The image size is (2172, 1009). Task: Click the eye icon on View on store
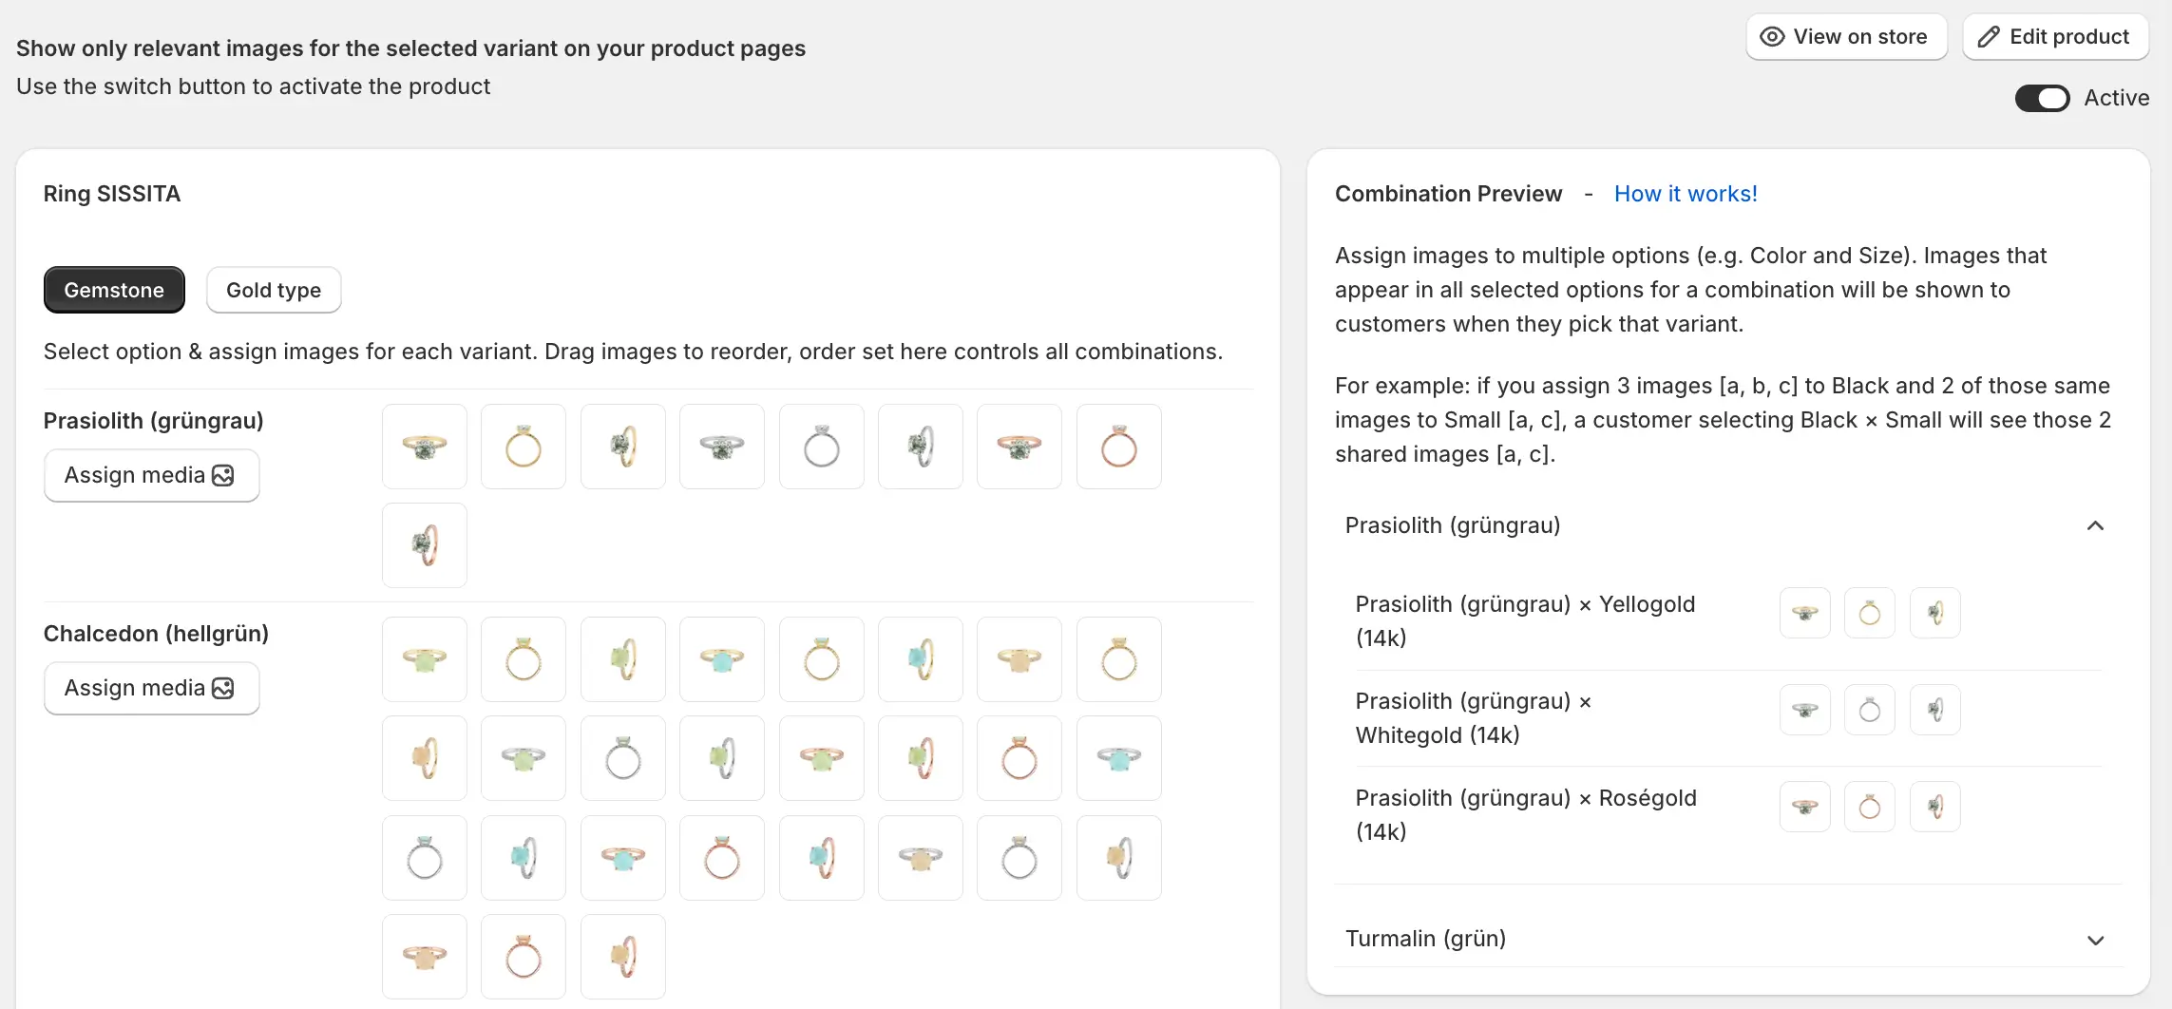1772,37
